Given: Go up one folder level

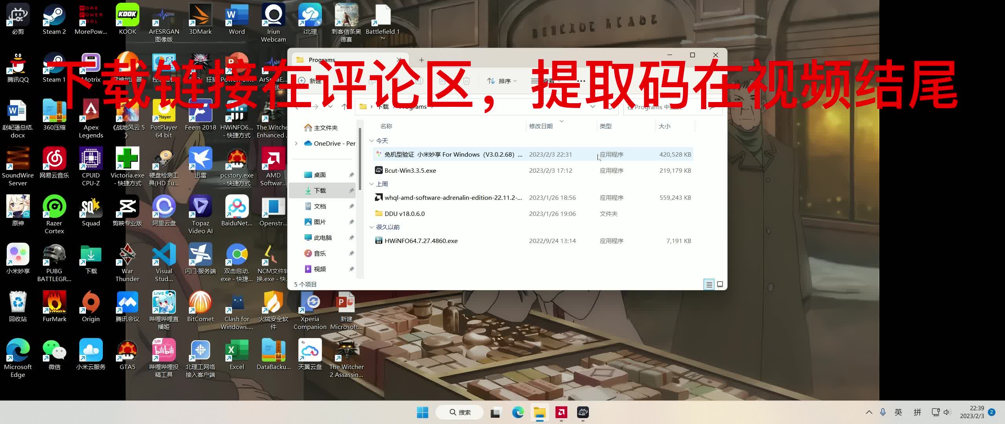Looking at the screenshot, I should [344, 106].
